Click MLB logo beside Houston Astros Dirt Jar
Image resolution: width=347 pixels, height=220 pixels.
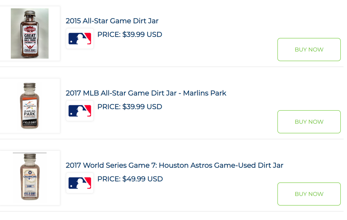point(80,183)
